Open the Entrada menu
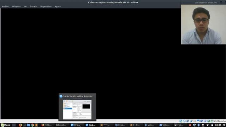 pyautogui.click(x=34, y=6)
